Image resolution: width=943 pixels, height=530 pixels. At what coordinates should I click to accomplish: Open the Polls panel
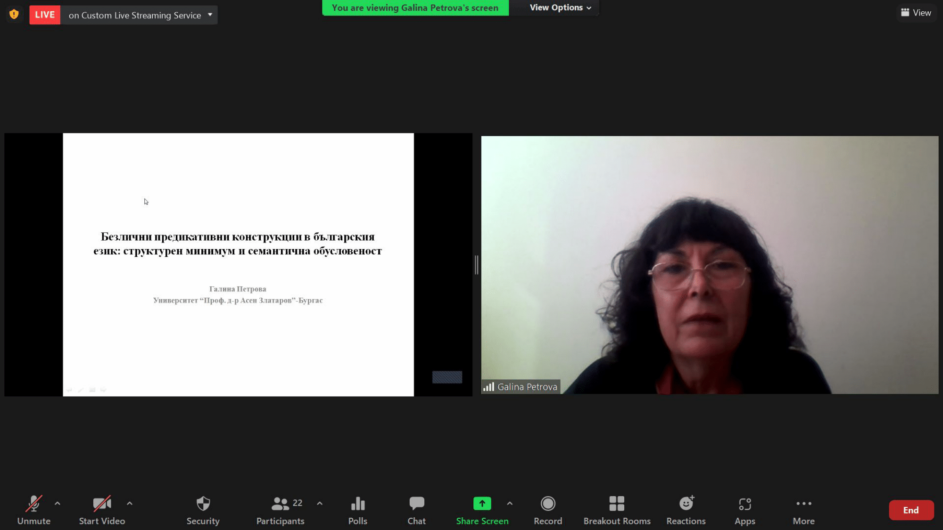point(357,510)
